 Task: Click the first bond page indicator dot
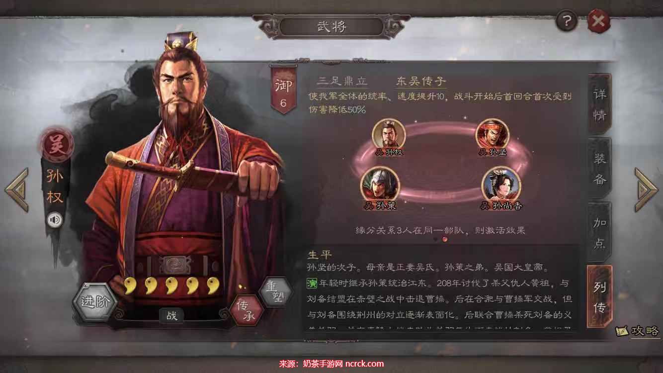[436, 239]
